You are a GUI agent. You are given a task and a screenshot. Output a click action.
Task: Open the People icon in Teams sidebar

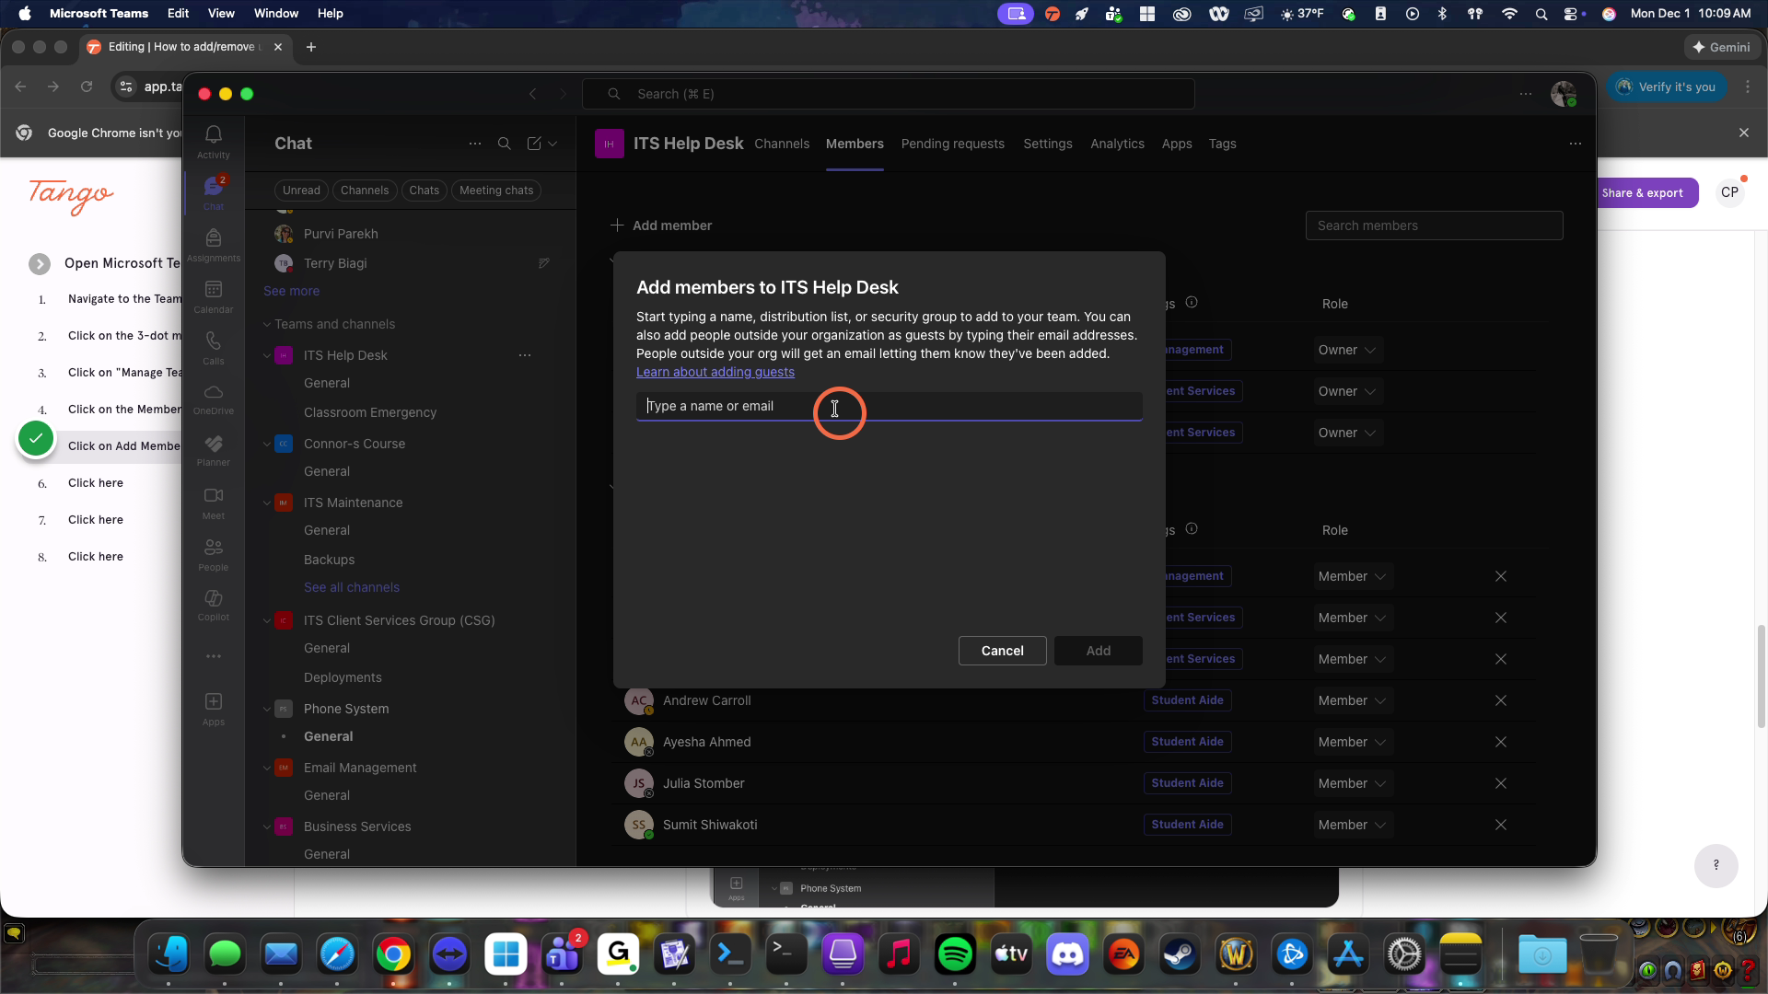click(213, 554)
